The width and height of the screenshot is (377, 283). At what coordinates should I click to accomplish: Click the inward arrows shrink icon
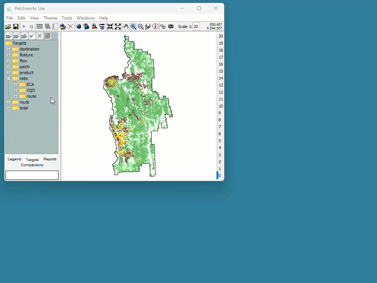pyautogui.click(x=110, y=27)
